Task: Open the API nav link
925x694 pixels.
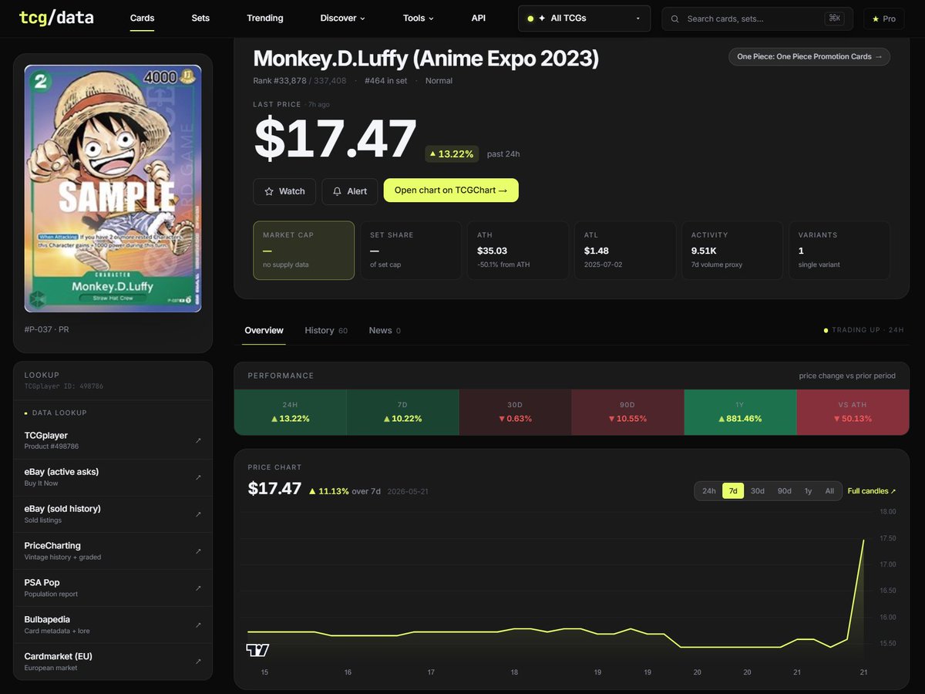Action: click(479, 18)
